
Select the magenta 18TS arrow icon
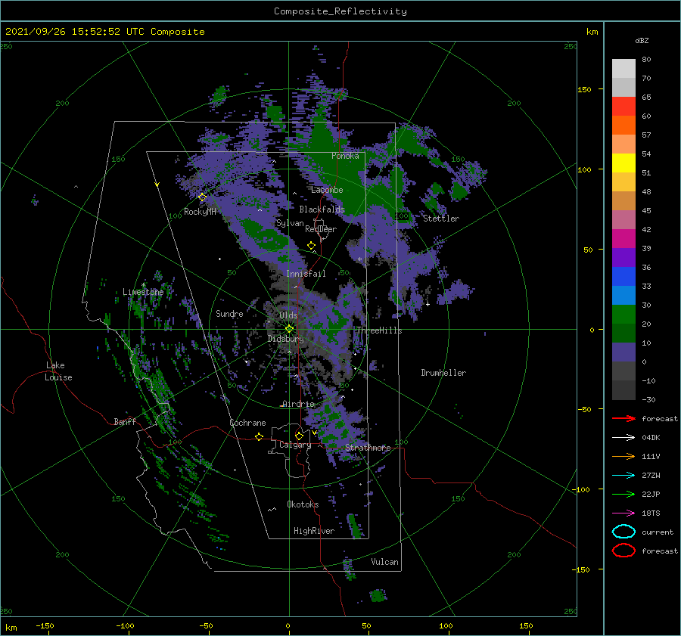[x=623, y=513]
